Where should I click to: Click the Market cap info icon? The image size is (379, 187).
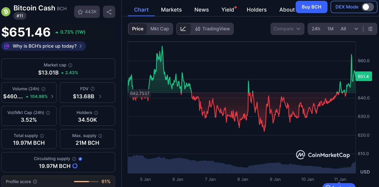point(70,65)
